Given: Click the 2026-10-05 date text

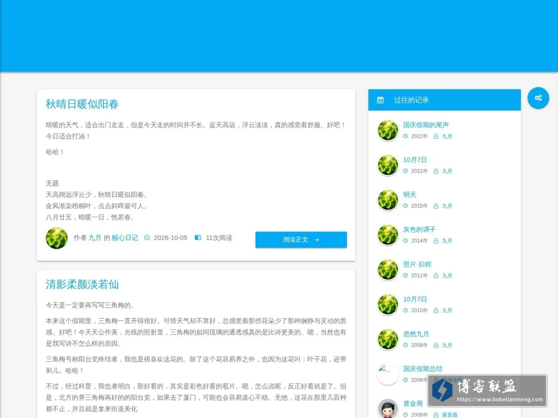Looking at the screenshot, I should tap(171, 238).
